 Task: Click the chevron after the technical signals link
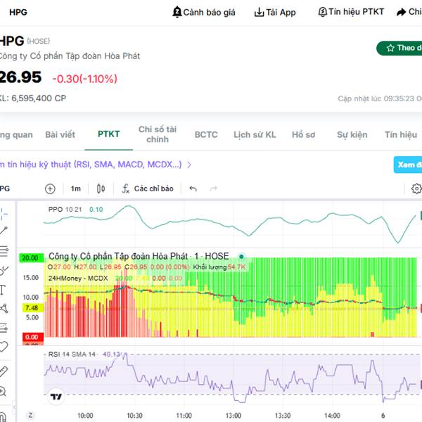[189, 165]
